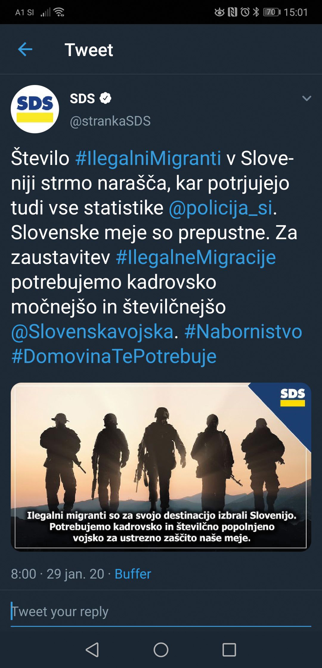Tap the Buffer source link
322x668 pixels.
tap(133, 574)
